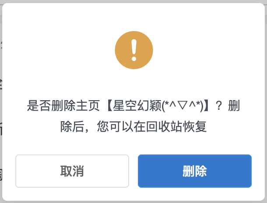Image resolution: width=267 pixels, height=203 pixels.
Task: Click the 删除 label text inside blue button
Action: [x=195, y=171]
